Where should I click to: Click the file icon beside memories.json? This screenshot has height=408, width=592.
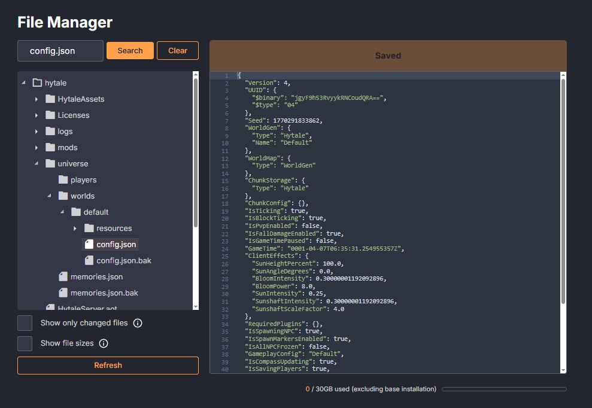(63, 276)
